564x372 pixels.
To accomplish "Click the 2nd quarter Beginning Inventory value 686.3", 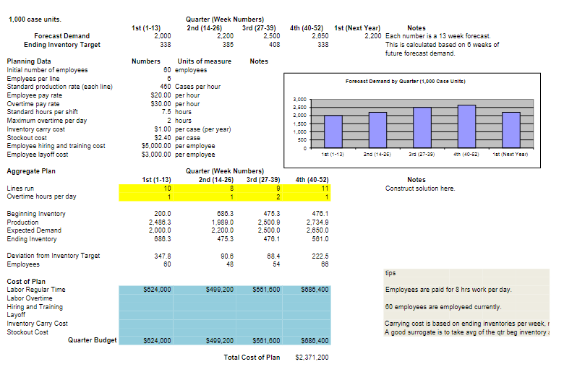I will pos(225,214).
